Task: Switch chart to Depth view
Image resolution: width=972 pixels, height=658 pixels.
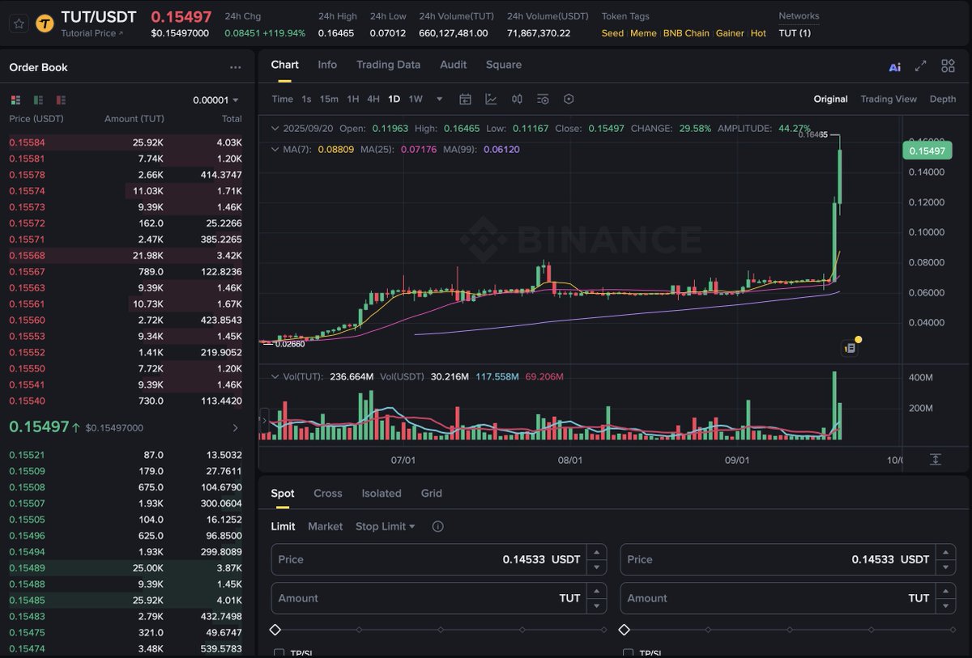Action: pos(943,99)
